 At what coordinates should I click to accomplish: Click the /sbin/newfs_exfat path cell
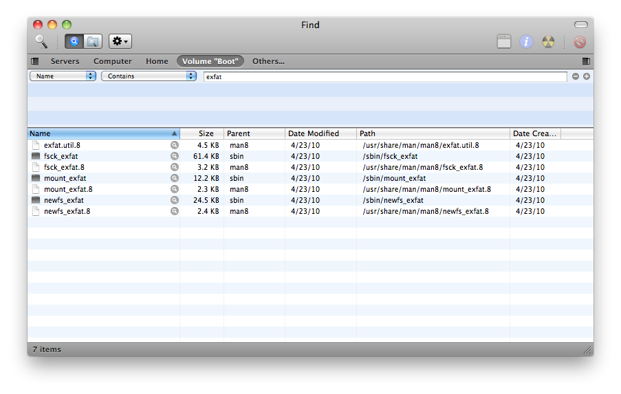[x=393, y=200]
